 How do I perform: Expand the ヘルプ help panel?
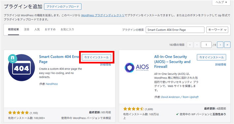click(x=221, y=2)
